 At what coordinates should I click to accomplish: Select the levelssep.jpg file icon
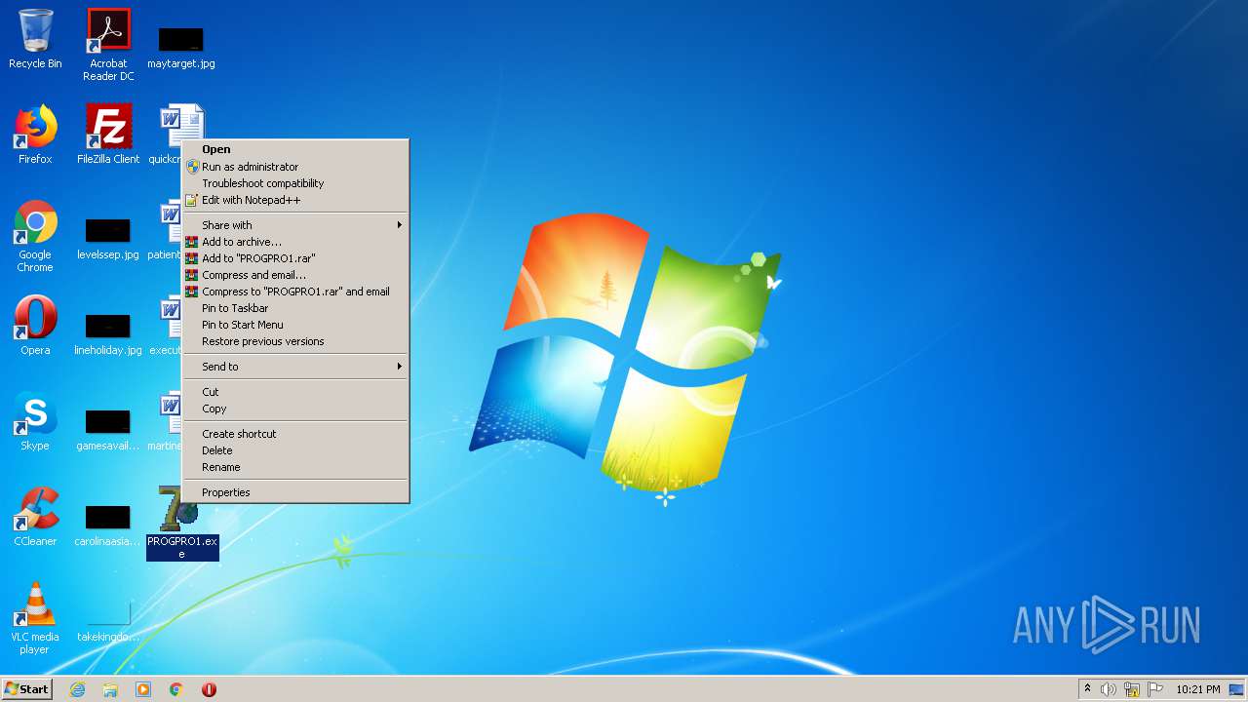click(x=108, y=237)
